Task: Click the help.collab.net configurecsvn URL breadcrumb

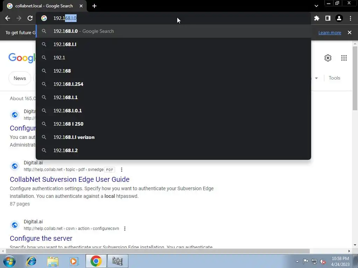Action: point(71,229)
